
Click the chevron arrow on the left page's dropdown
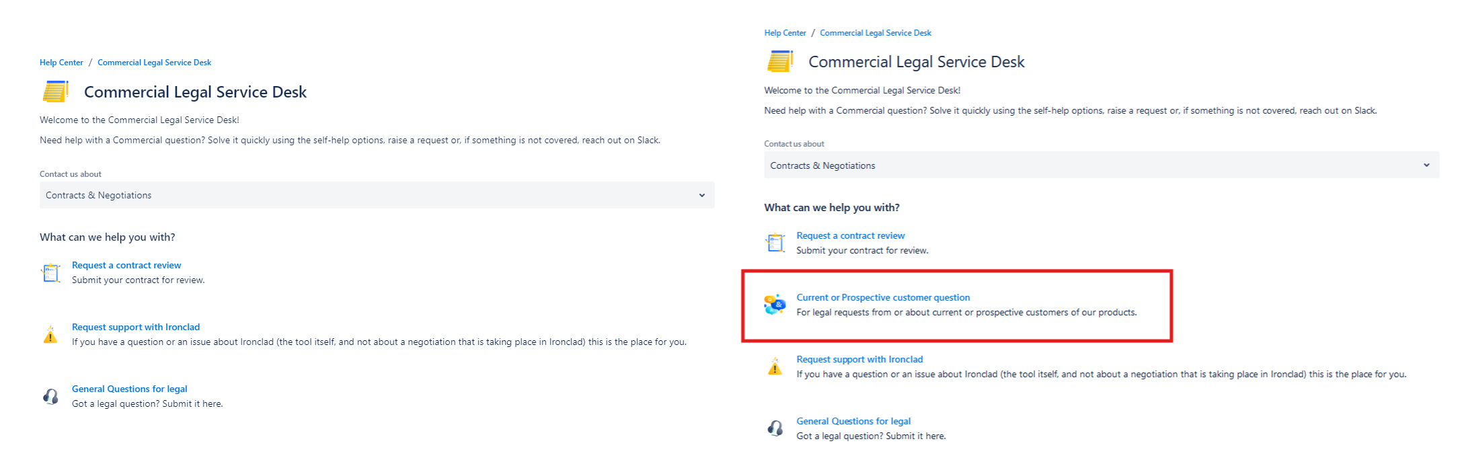point(701,195)
